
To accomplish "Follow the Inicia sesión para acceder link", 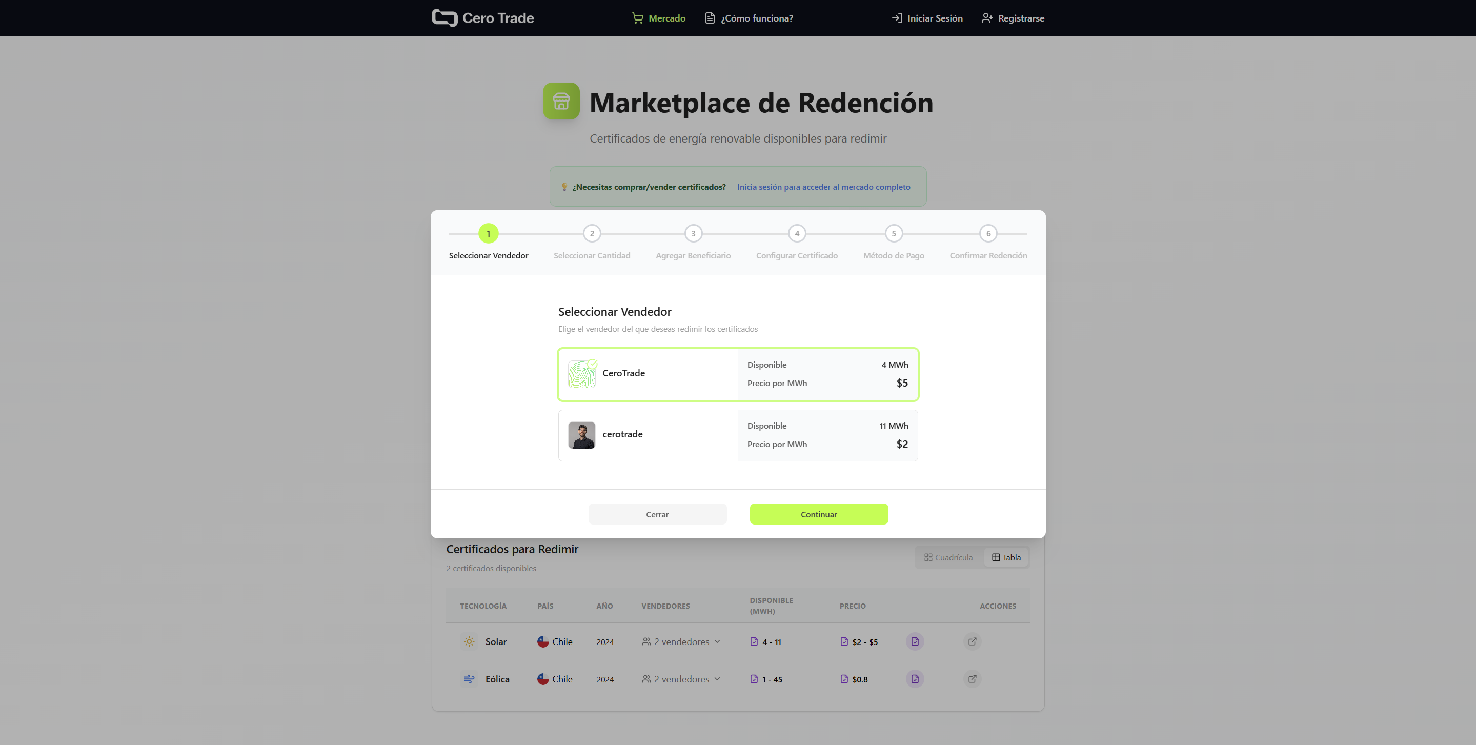I will tap(823, 187).
